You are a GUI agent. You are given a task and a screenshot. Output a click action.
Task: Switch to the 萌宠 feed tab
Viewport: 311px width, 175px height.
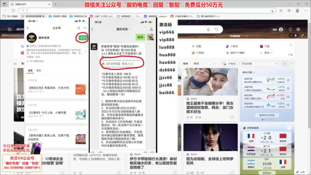click(196, 63)
